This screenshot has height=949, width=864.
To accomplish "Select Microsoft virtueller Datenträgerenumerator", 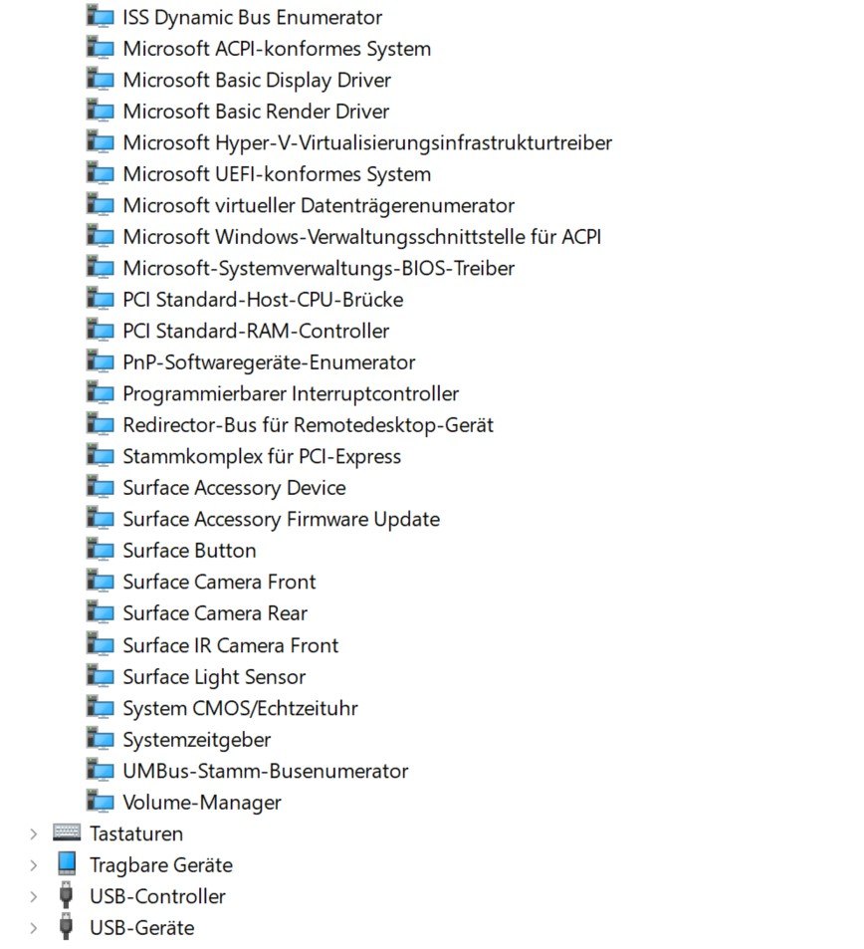I will [x=319, y=206].
